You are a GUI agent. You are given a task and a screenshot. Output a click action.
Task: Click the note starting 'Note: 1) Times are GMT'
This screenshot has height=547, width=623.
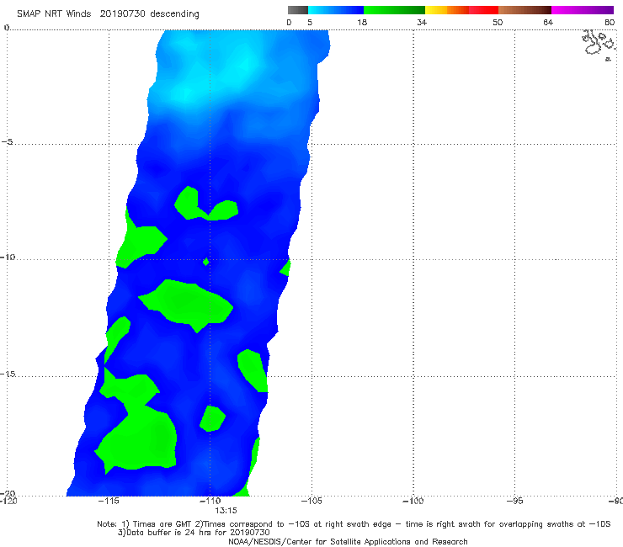point(354,524)
